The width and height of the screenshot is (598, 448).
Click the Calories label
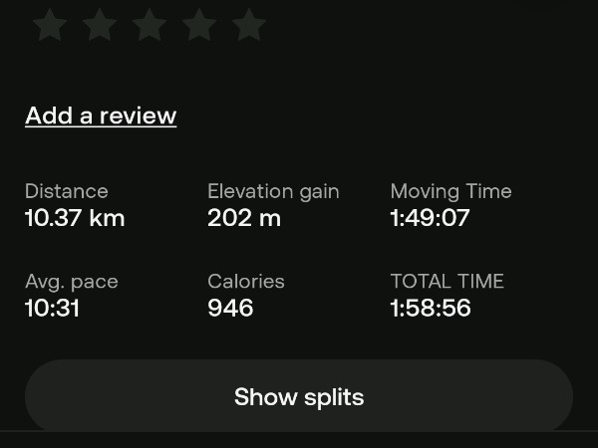point(246,282)
